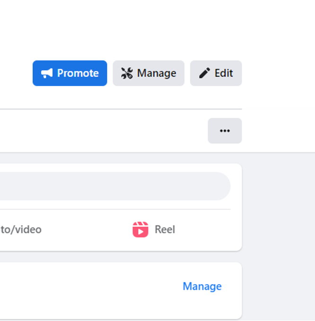Click the 'Promote' text label
The width and height of the screenshot is (315, 321).
tap(78, 73)
